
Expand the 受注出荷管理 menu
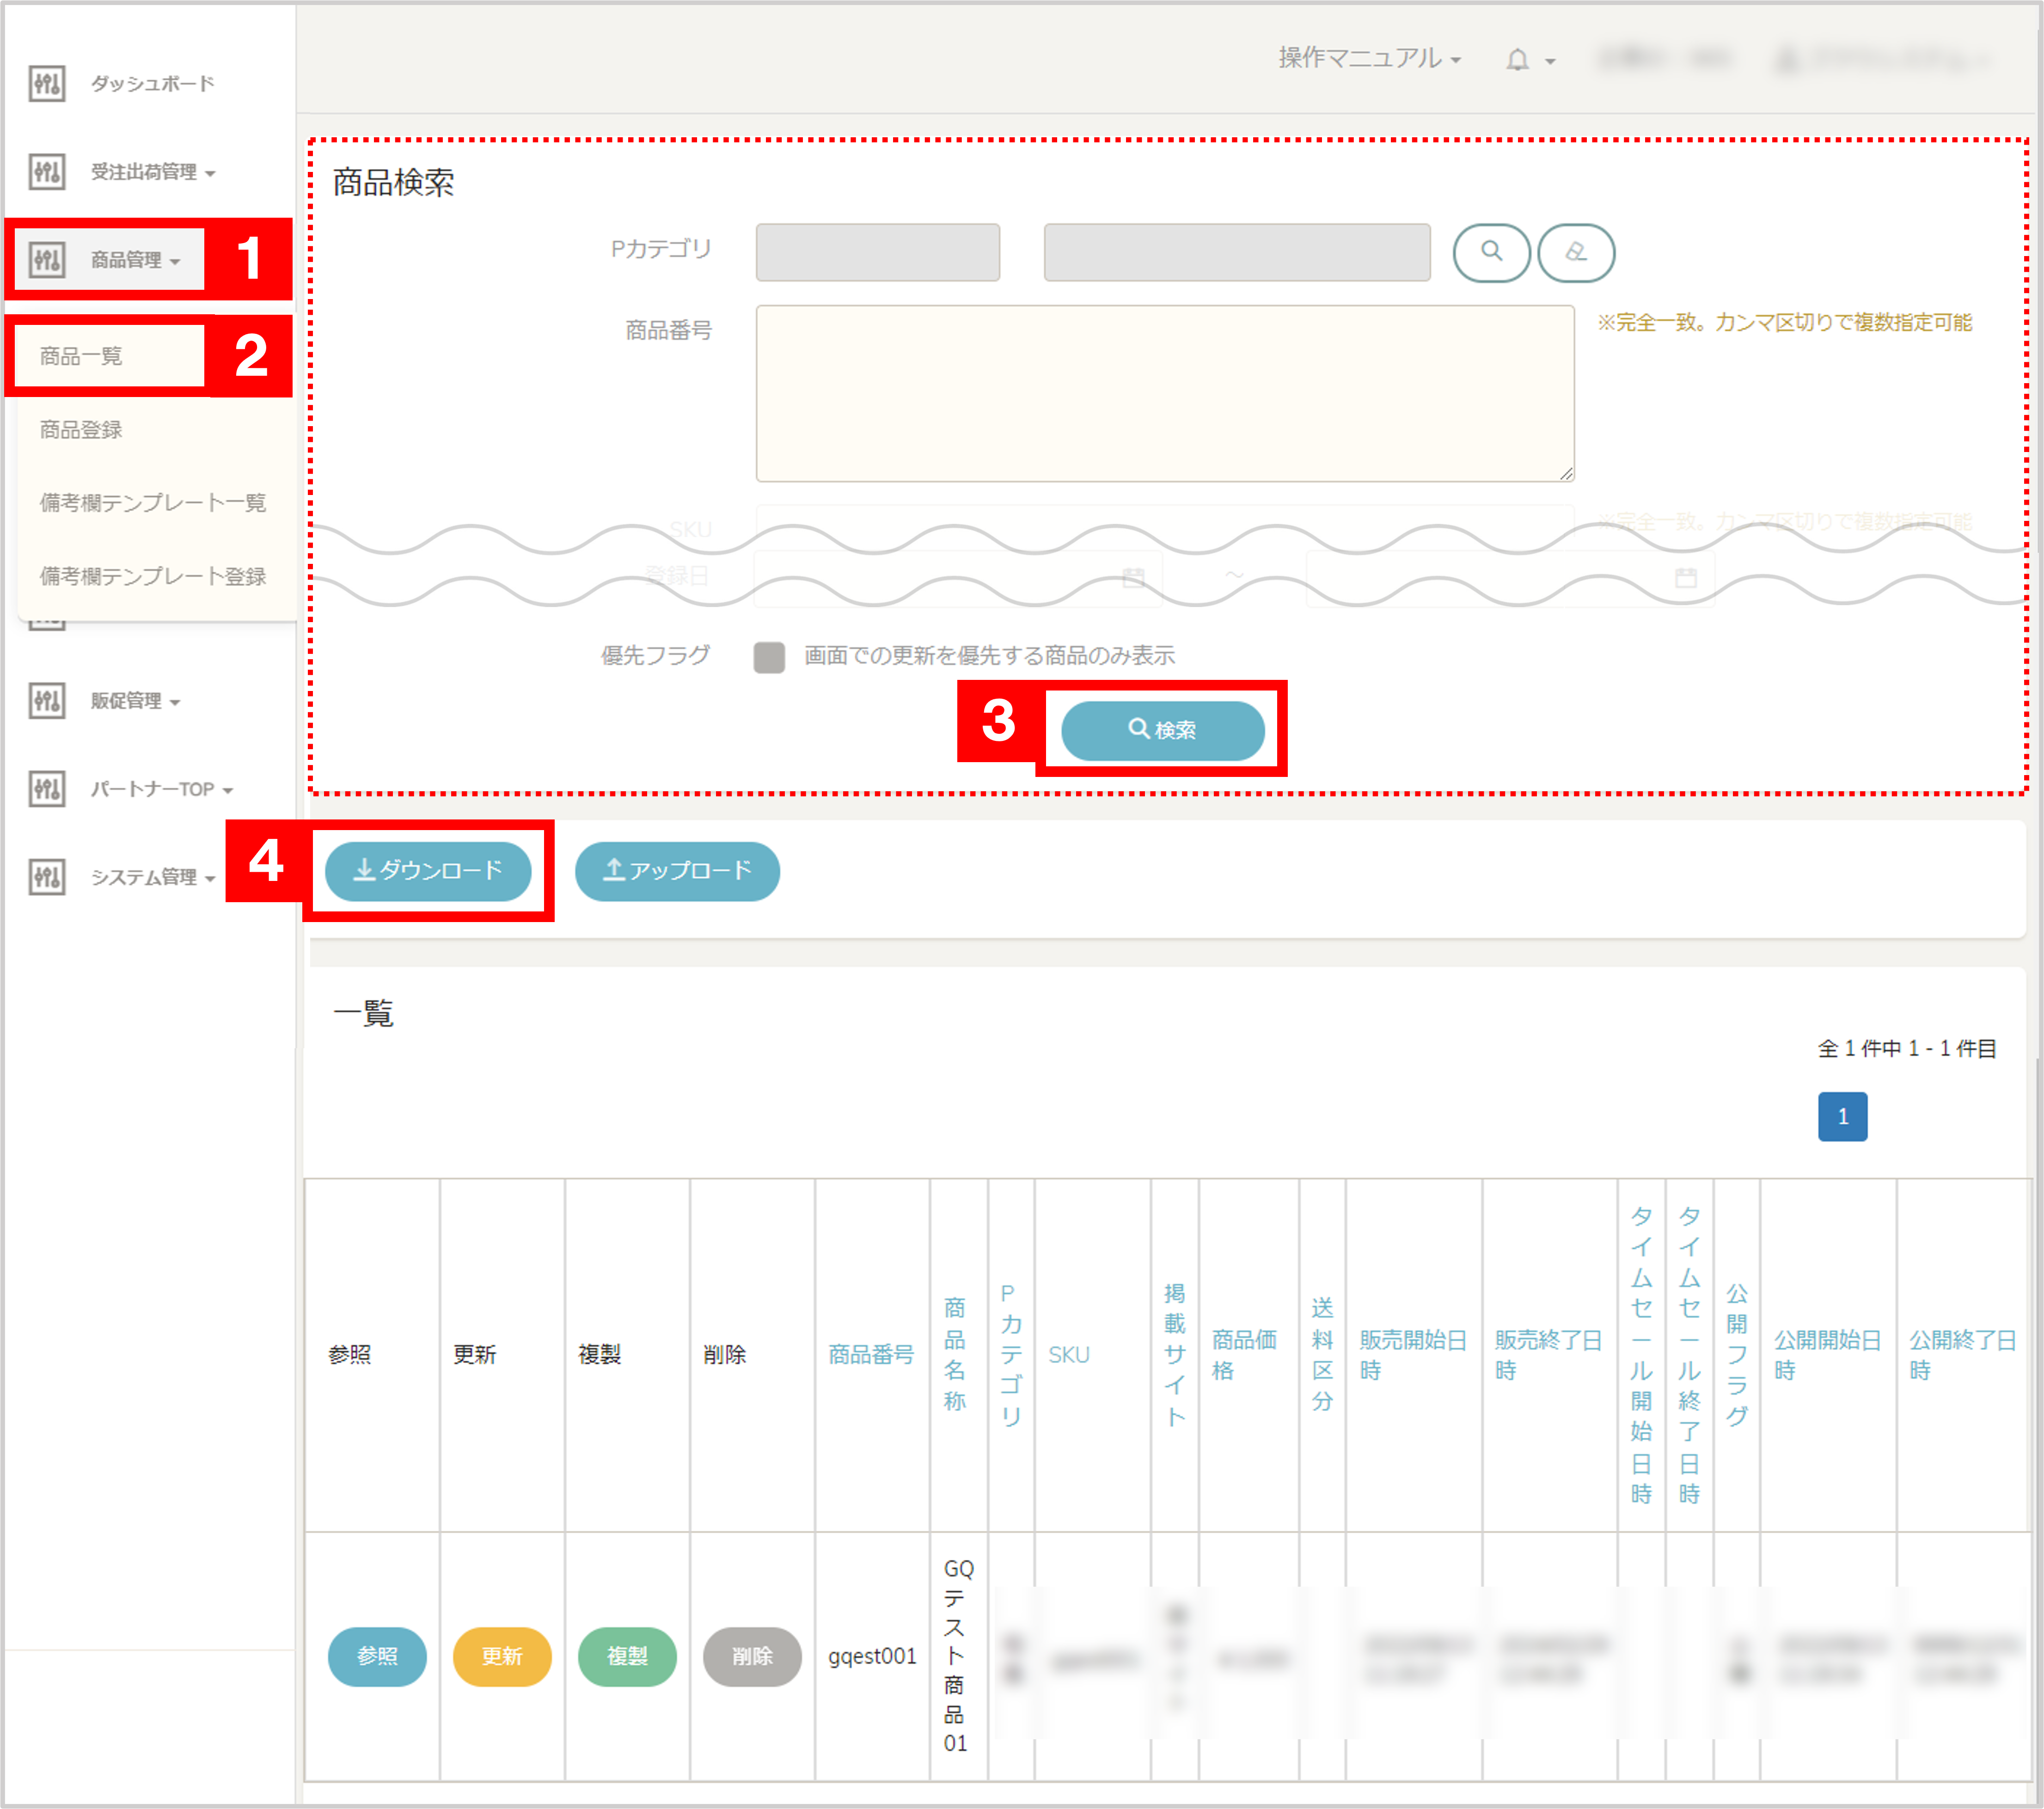[x=153, y=172]
